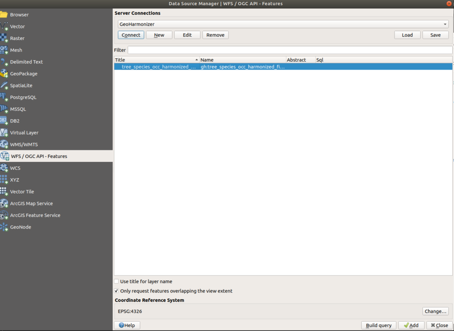454x331 pixels.
Task: Add the selected layer
Action: coord(411,325)
